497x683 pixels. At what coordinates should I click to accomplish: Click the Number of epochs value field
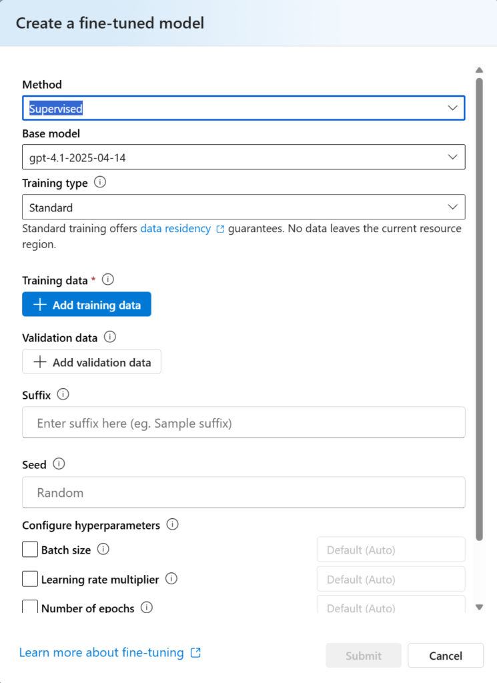(x=391, y=604)
